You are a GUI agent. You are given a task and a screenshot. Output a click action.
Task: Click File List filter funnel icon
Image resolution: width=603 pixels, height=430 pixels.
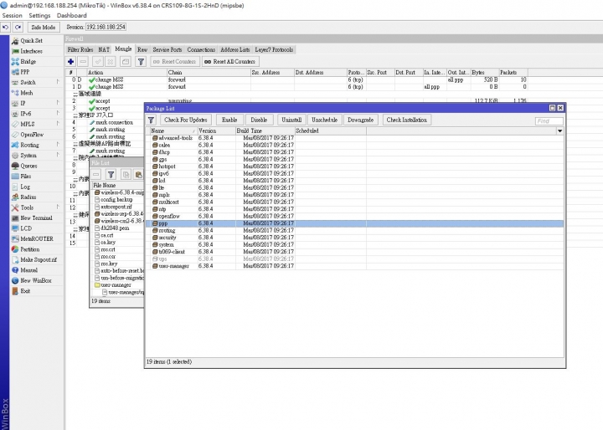[111, 175]
